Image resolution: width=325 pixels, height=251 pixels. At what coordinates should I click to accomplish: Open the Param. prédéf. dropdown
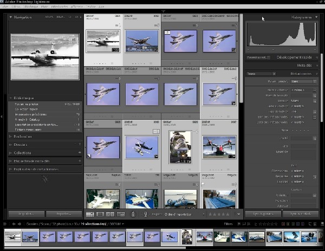(x=303, y=81)
